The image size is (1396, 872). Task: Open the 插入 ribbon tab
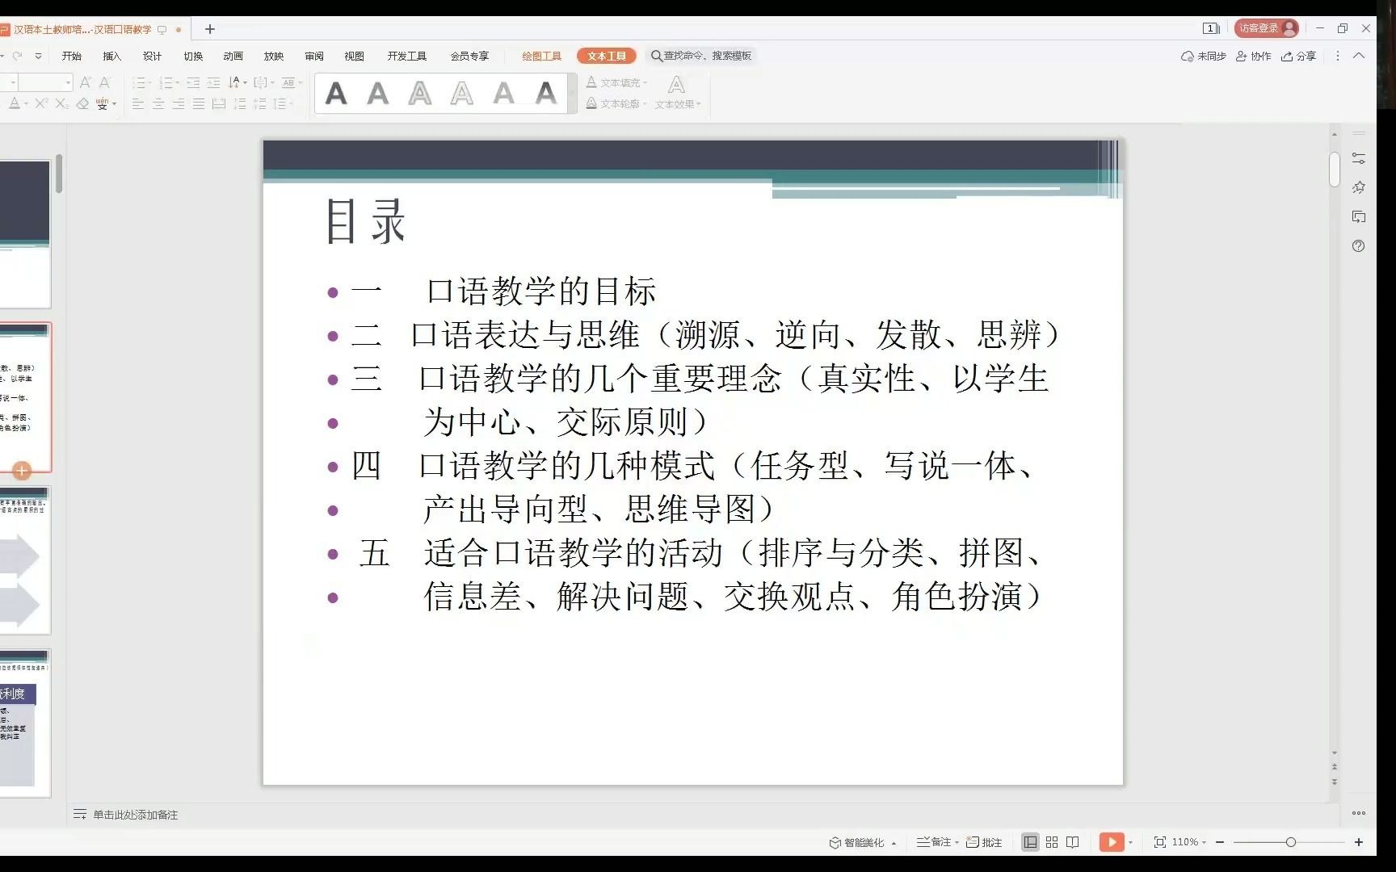112,56
